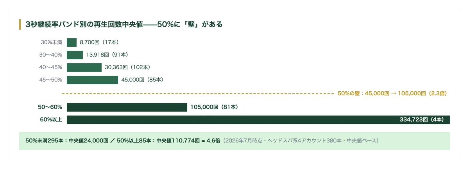Click the 45〜50% bar
The width and height of the screenshot is (469, 169).
tap(92, 80)
